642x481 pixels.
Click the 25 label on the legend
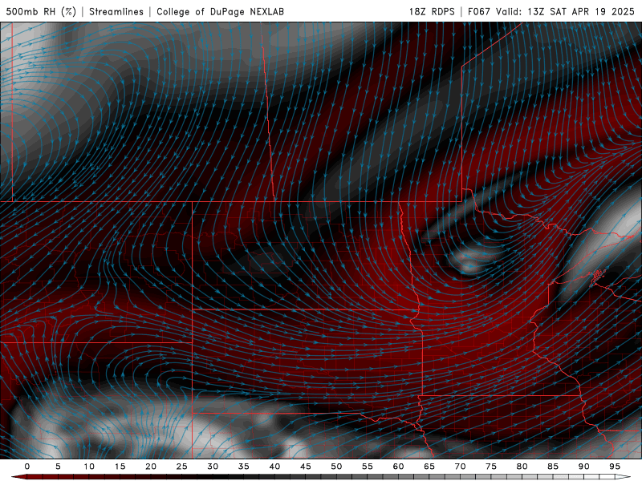pos(182,467)
